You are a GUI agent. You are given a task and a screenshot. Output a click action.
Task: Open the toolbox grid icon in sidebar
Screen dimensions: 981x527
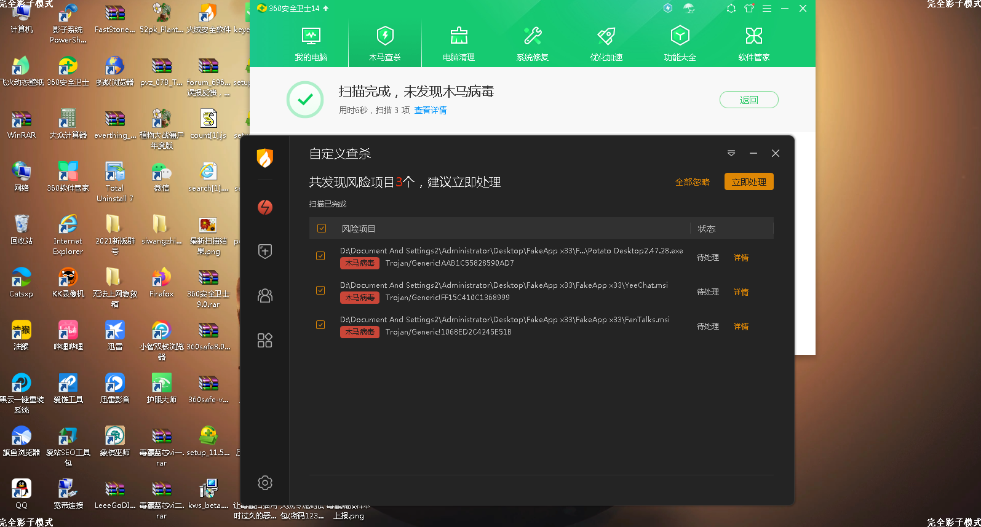265,340
